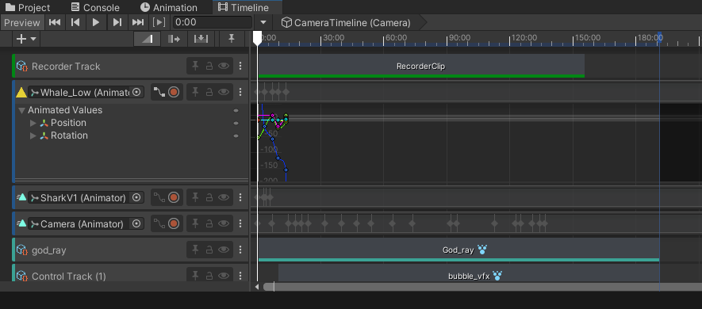This screenshot has width=702, height=309.
Task: Switch to the Animation tab
Action: click(x=169, y=8)
